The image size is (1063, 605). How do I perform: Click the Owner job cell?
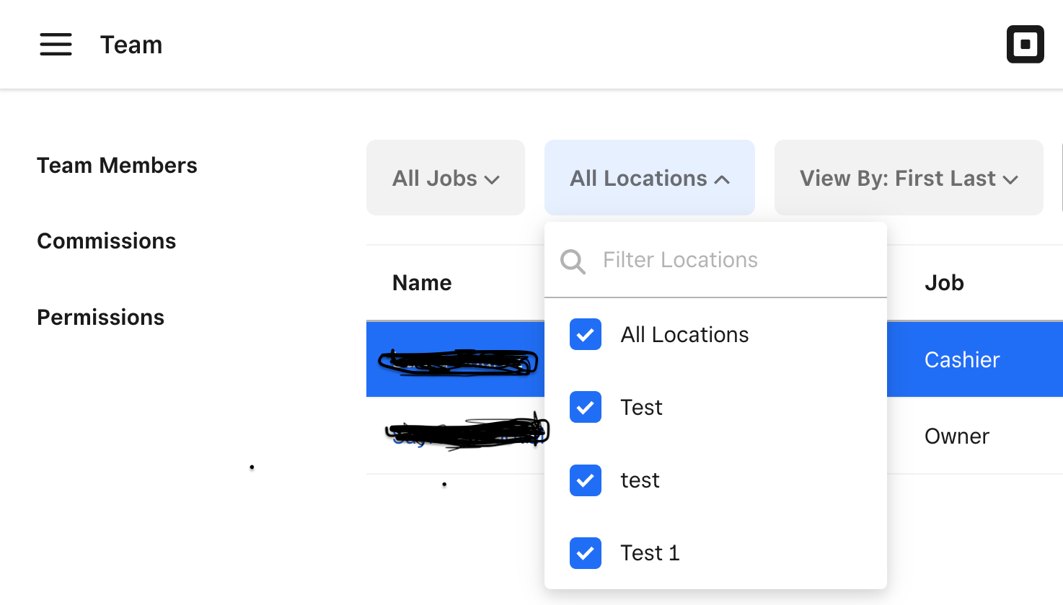pos(956,436)
